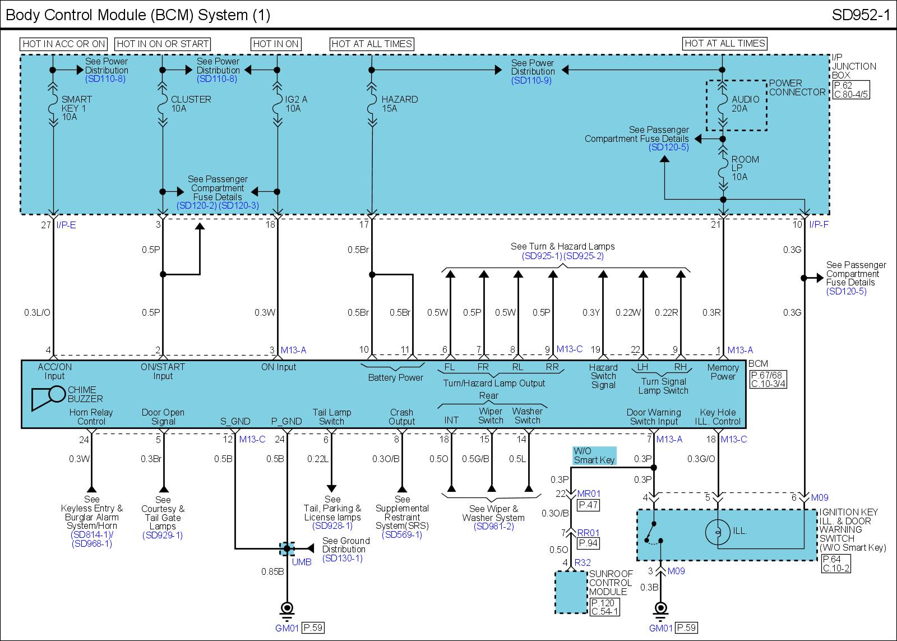This screenshot has width=897, height=641.
Task: Open the SD925-1 turn & hazard lamps link
Action: point(542,256)
